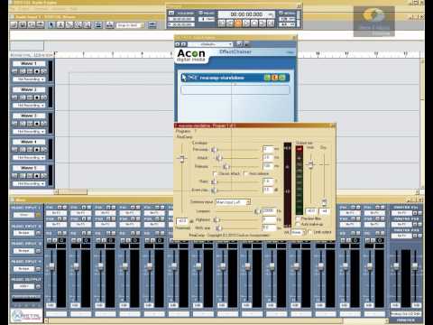Click the first FX slot of mixer channel 1
This screenshot has width=433, height=325.
pyautogui.click(x=57, y=213)
